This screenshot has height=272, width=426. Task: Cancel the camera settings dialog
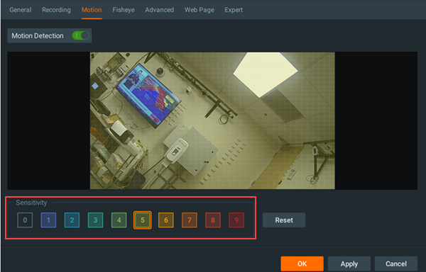tap(396, 263)
